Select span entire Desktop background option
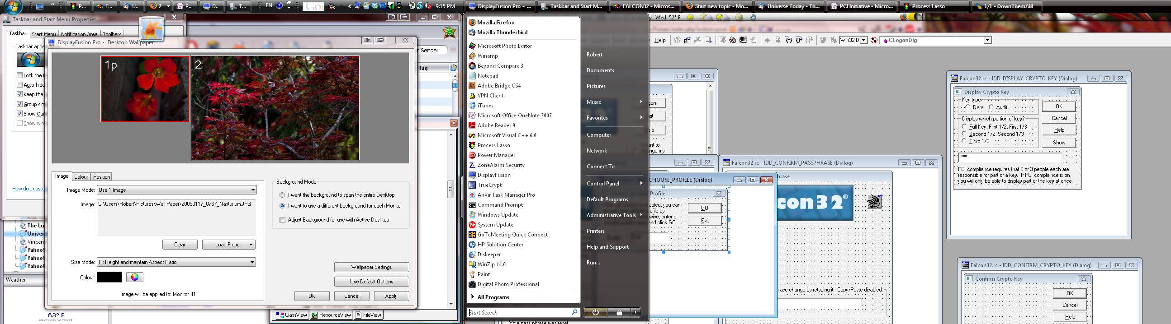Screen dimensions: 1171x324 pos(282,195)
